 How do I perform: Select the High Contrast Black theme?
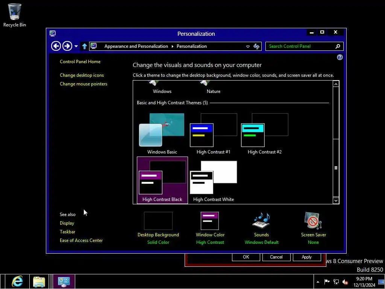tap(162, 180)
